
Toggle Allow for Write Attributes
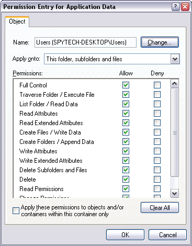point(126,151)
